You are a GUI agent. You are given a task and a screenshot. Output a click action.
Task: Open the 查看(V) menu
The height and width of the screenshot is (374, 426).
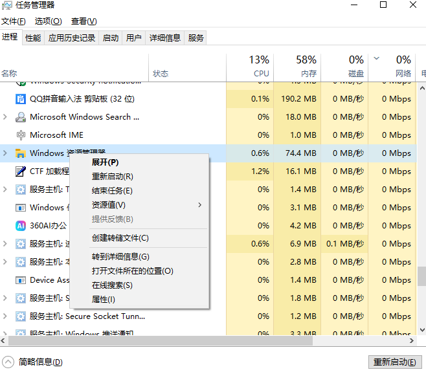[84, 21]
